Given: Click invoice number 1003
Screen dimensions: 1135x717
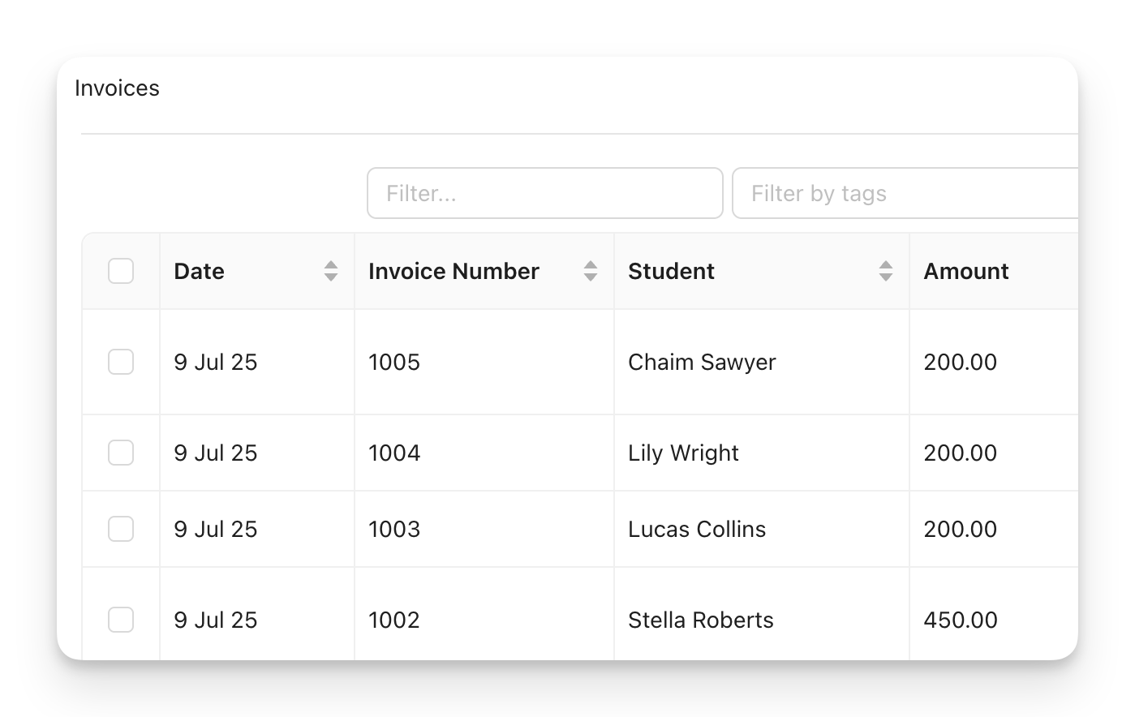Looking at the screenshot, I should [x=394, y=529].
